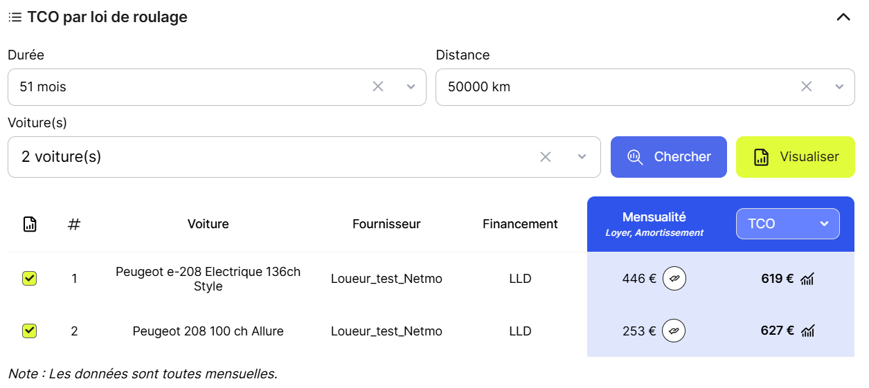Collapse the TCO par loi de roulage section
The height and width of the screenshot is (388, 869).
pyautogui.click(x=843, y=17)
